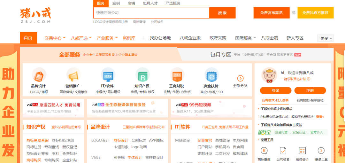Open the 商标免费查询 link
The image size is (345, 163).
point(37,140)
